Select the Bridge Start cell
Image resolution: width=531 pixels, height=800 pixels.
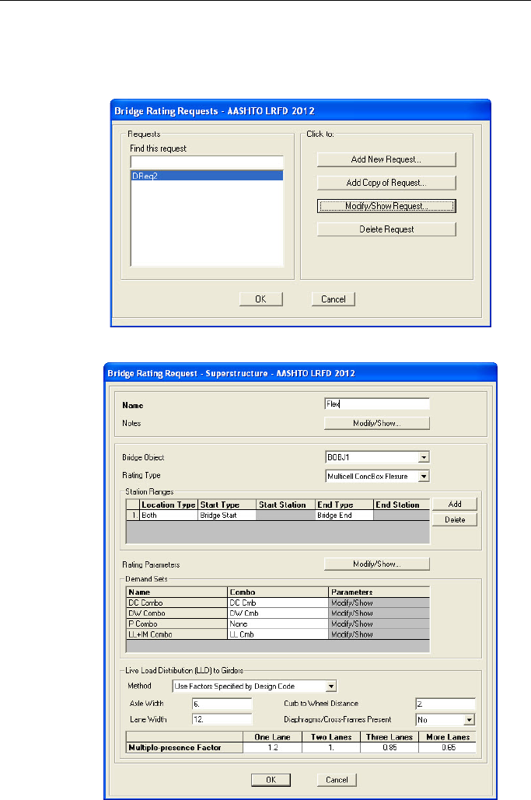click(227, 515)
